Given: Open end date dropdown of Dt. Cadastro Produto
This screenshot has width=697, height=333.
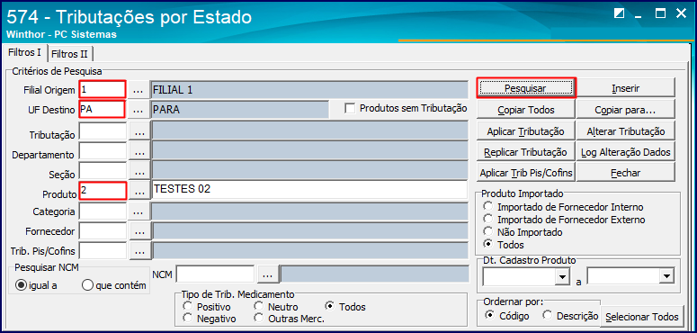Looking at the screenshot, I should pyautogui.click(x=666, y=277).
